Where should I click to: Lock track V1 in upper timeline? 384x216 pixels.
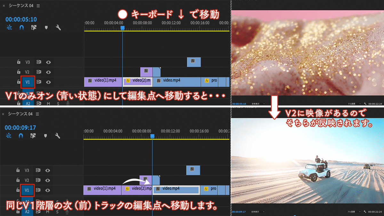click(19, 82)
